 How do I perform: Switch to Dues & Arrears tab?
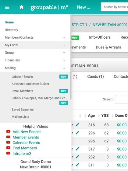[108, 47]
